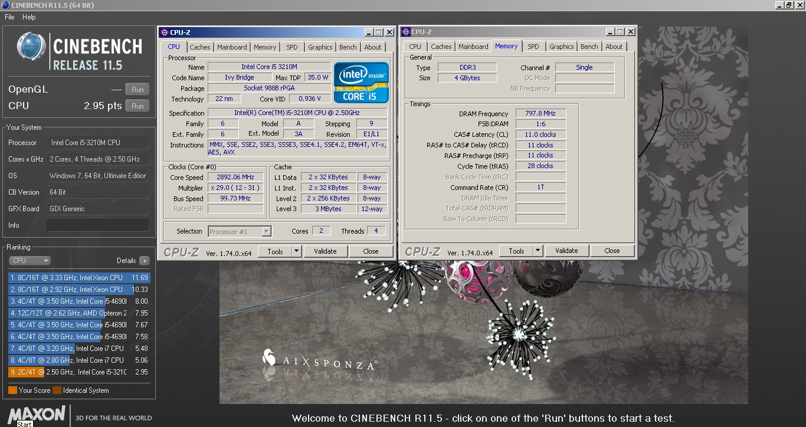The width and height of the screenshot is (806, 427).
Task: Switch to SPD tab in left CPU-Z
Action: [292, 47]
